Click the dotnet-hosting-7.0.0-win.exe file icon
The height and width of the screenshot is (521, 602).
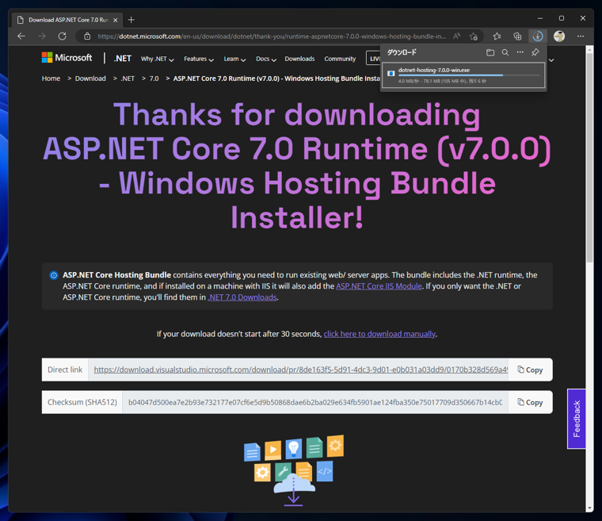tap(391, 74)
